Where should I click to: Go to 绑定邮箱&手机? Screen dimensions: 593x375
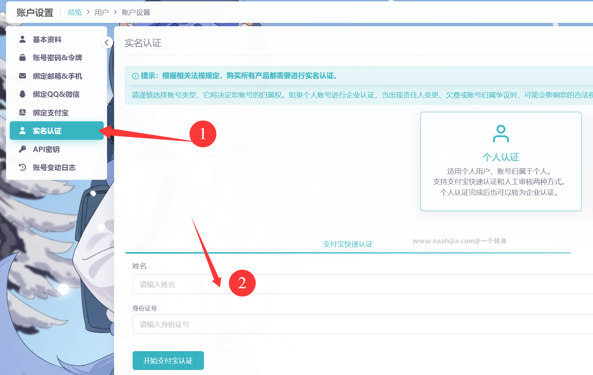pyautogui.click(x=57, y=76)
